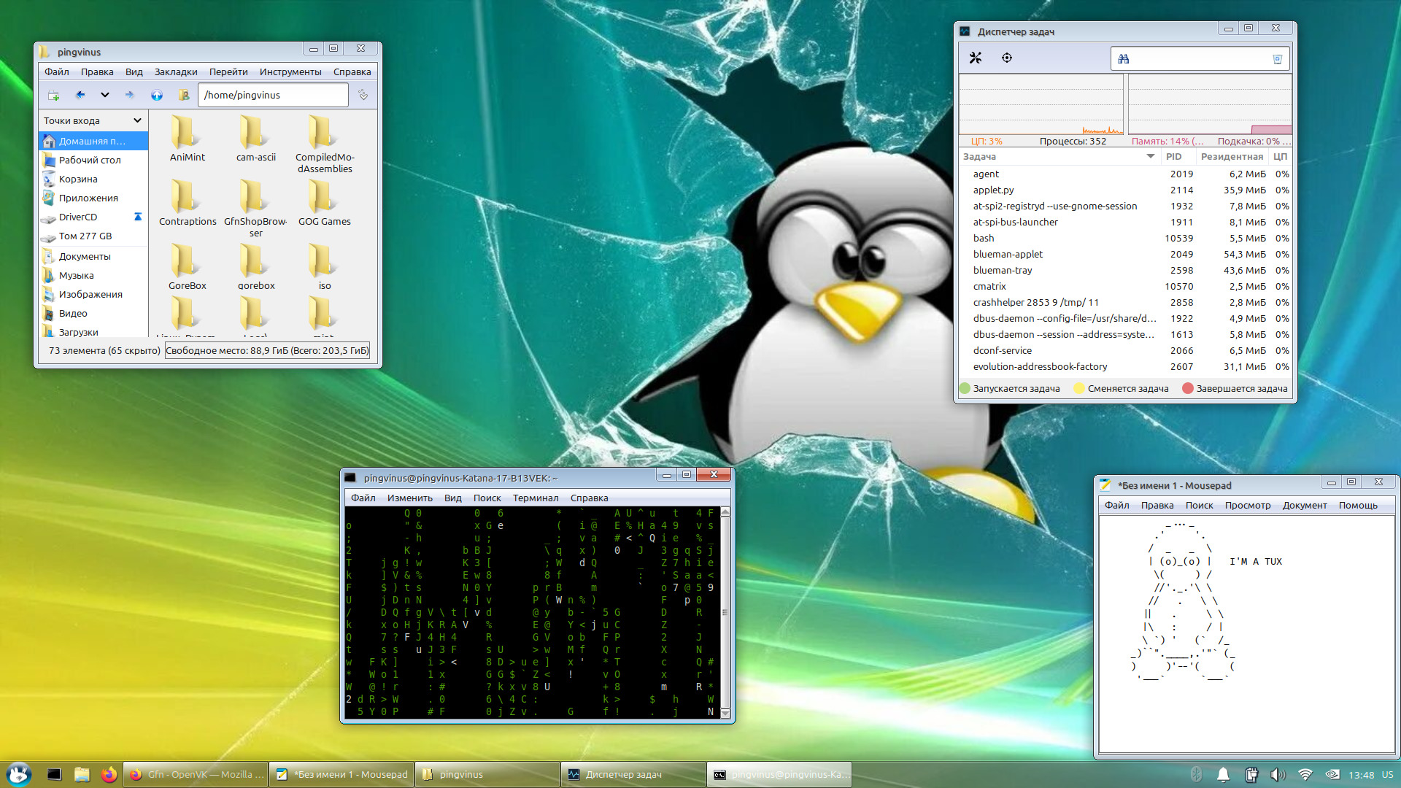Click the /home/pingvinus path field
Image resolution: width=1401 pixels, height=788 pixels.
click(x=272, y=95)
